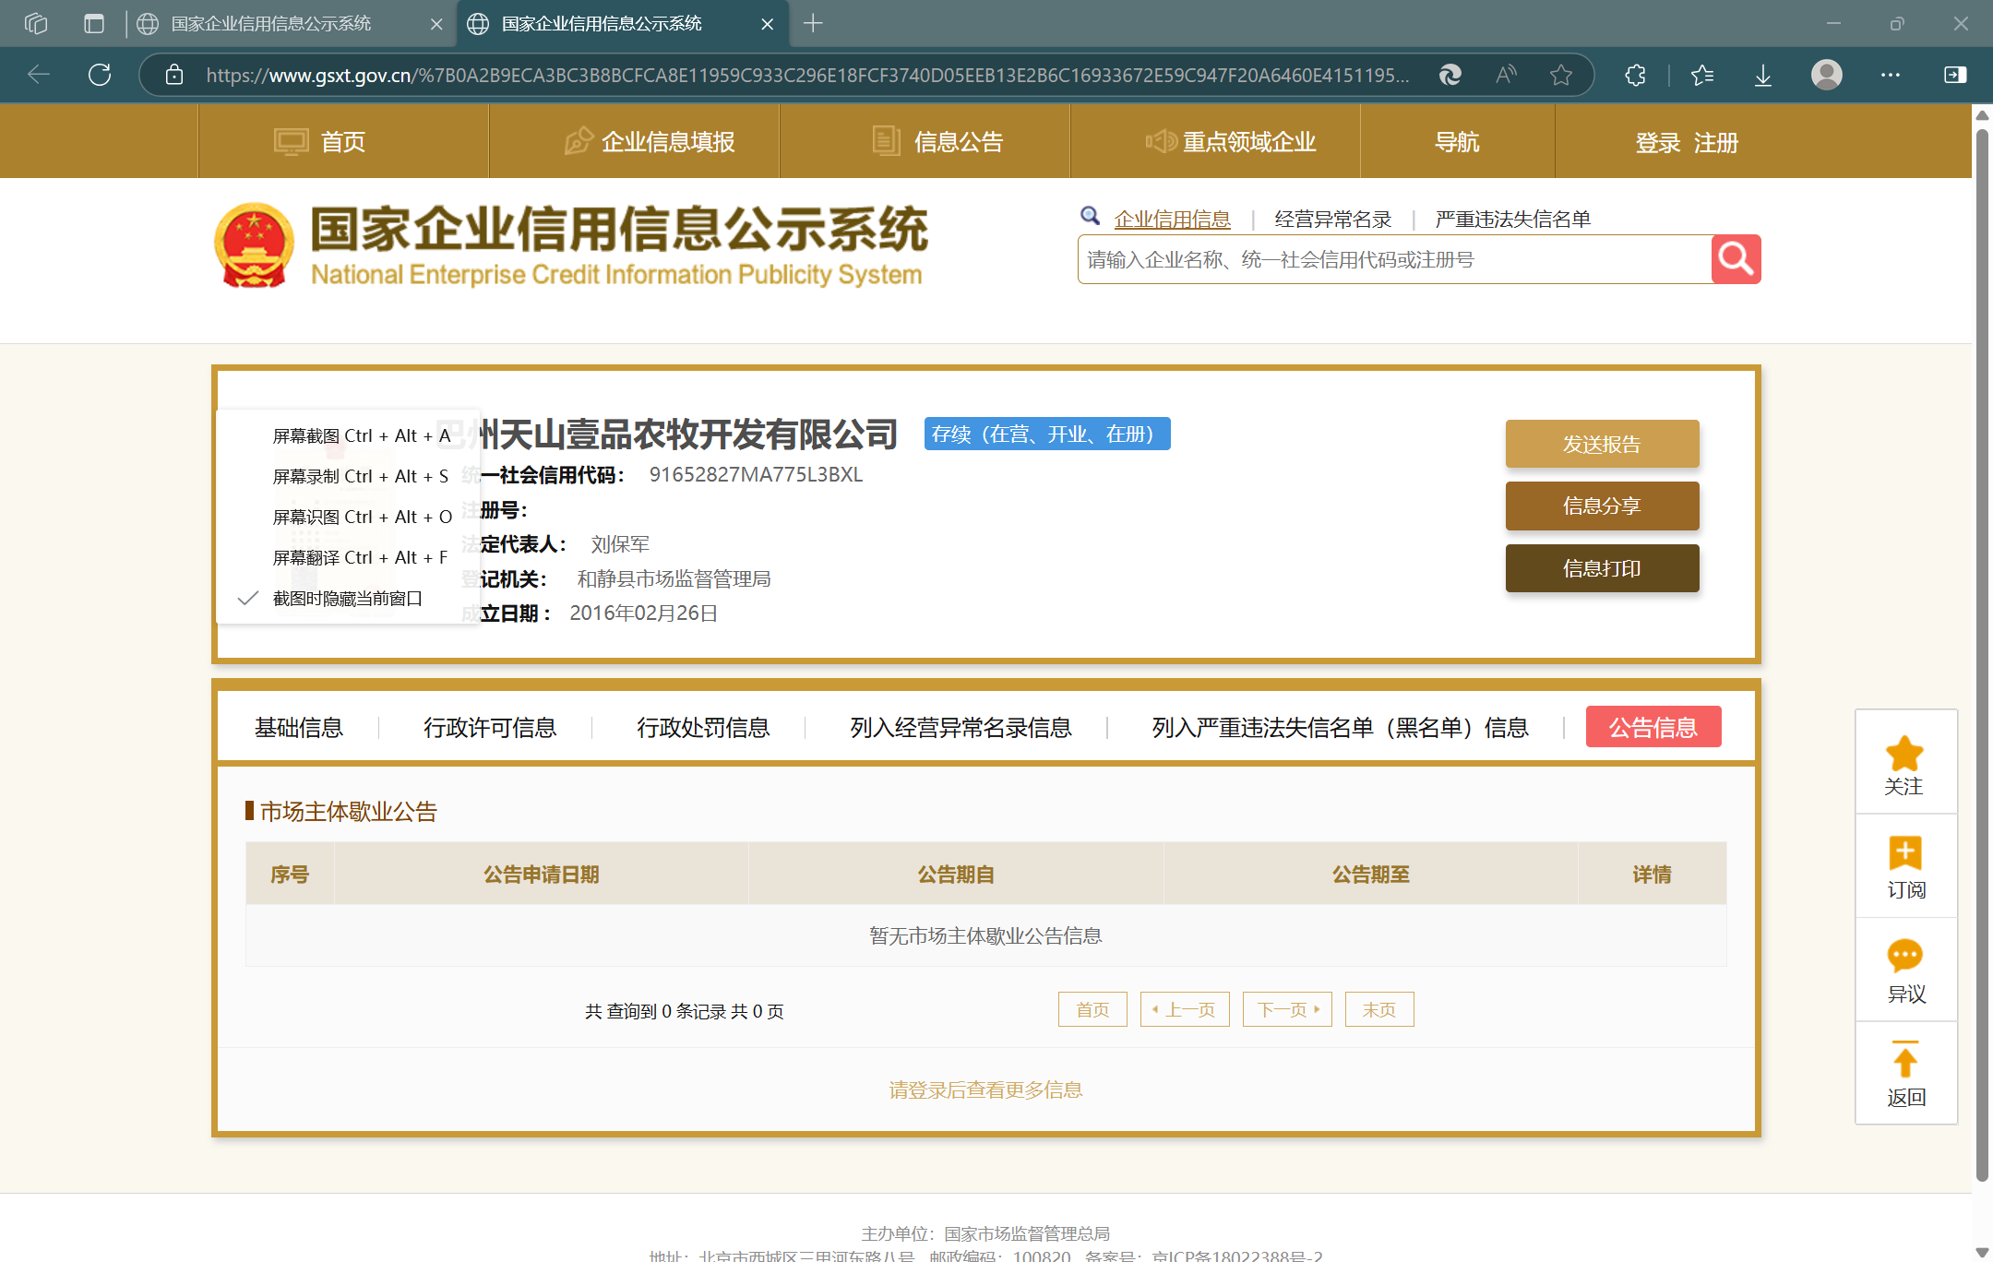Toggle the browser sidebar icon
The width and height of the screenshot is (1993, 1262).
pyautogui.click(x=1955, y=75)
